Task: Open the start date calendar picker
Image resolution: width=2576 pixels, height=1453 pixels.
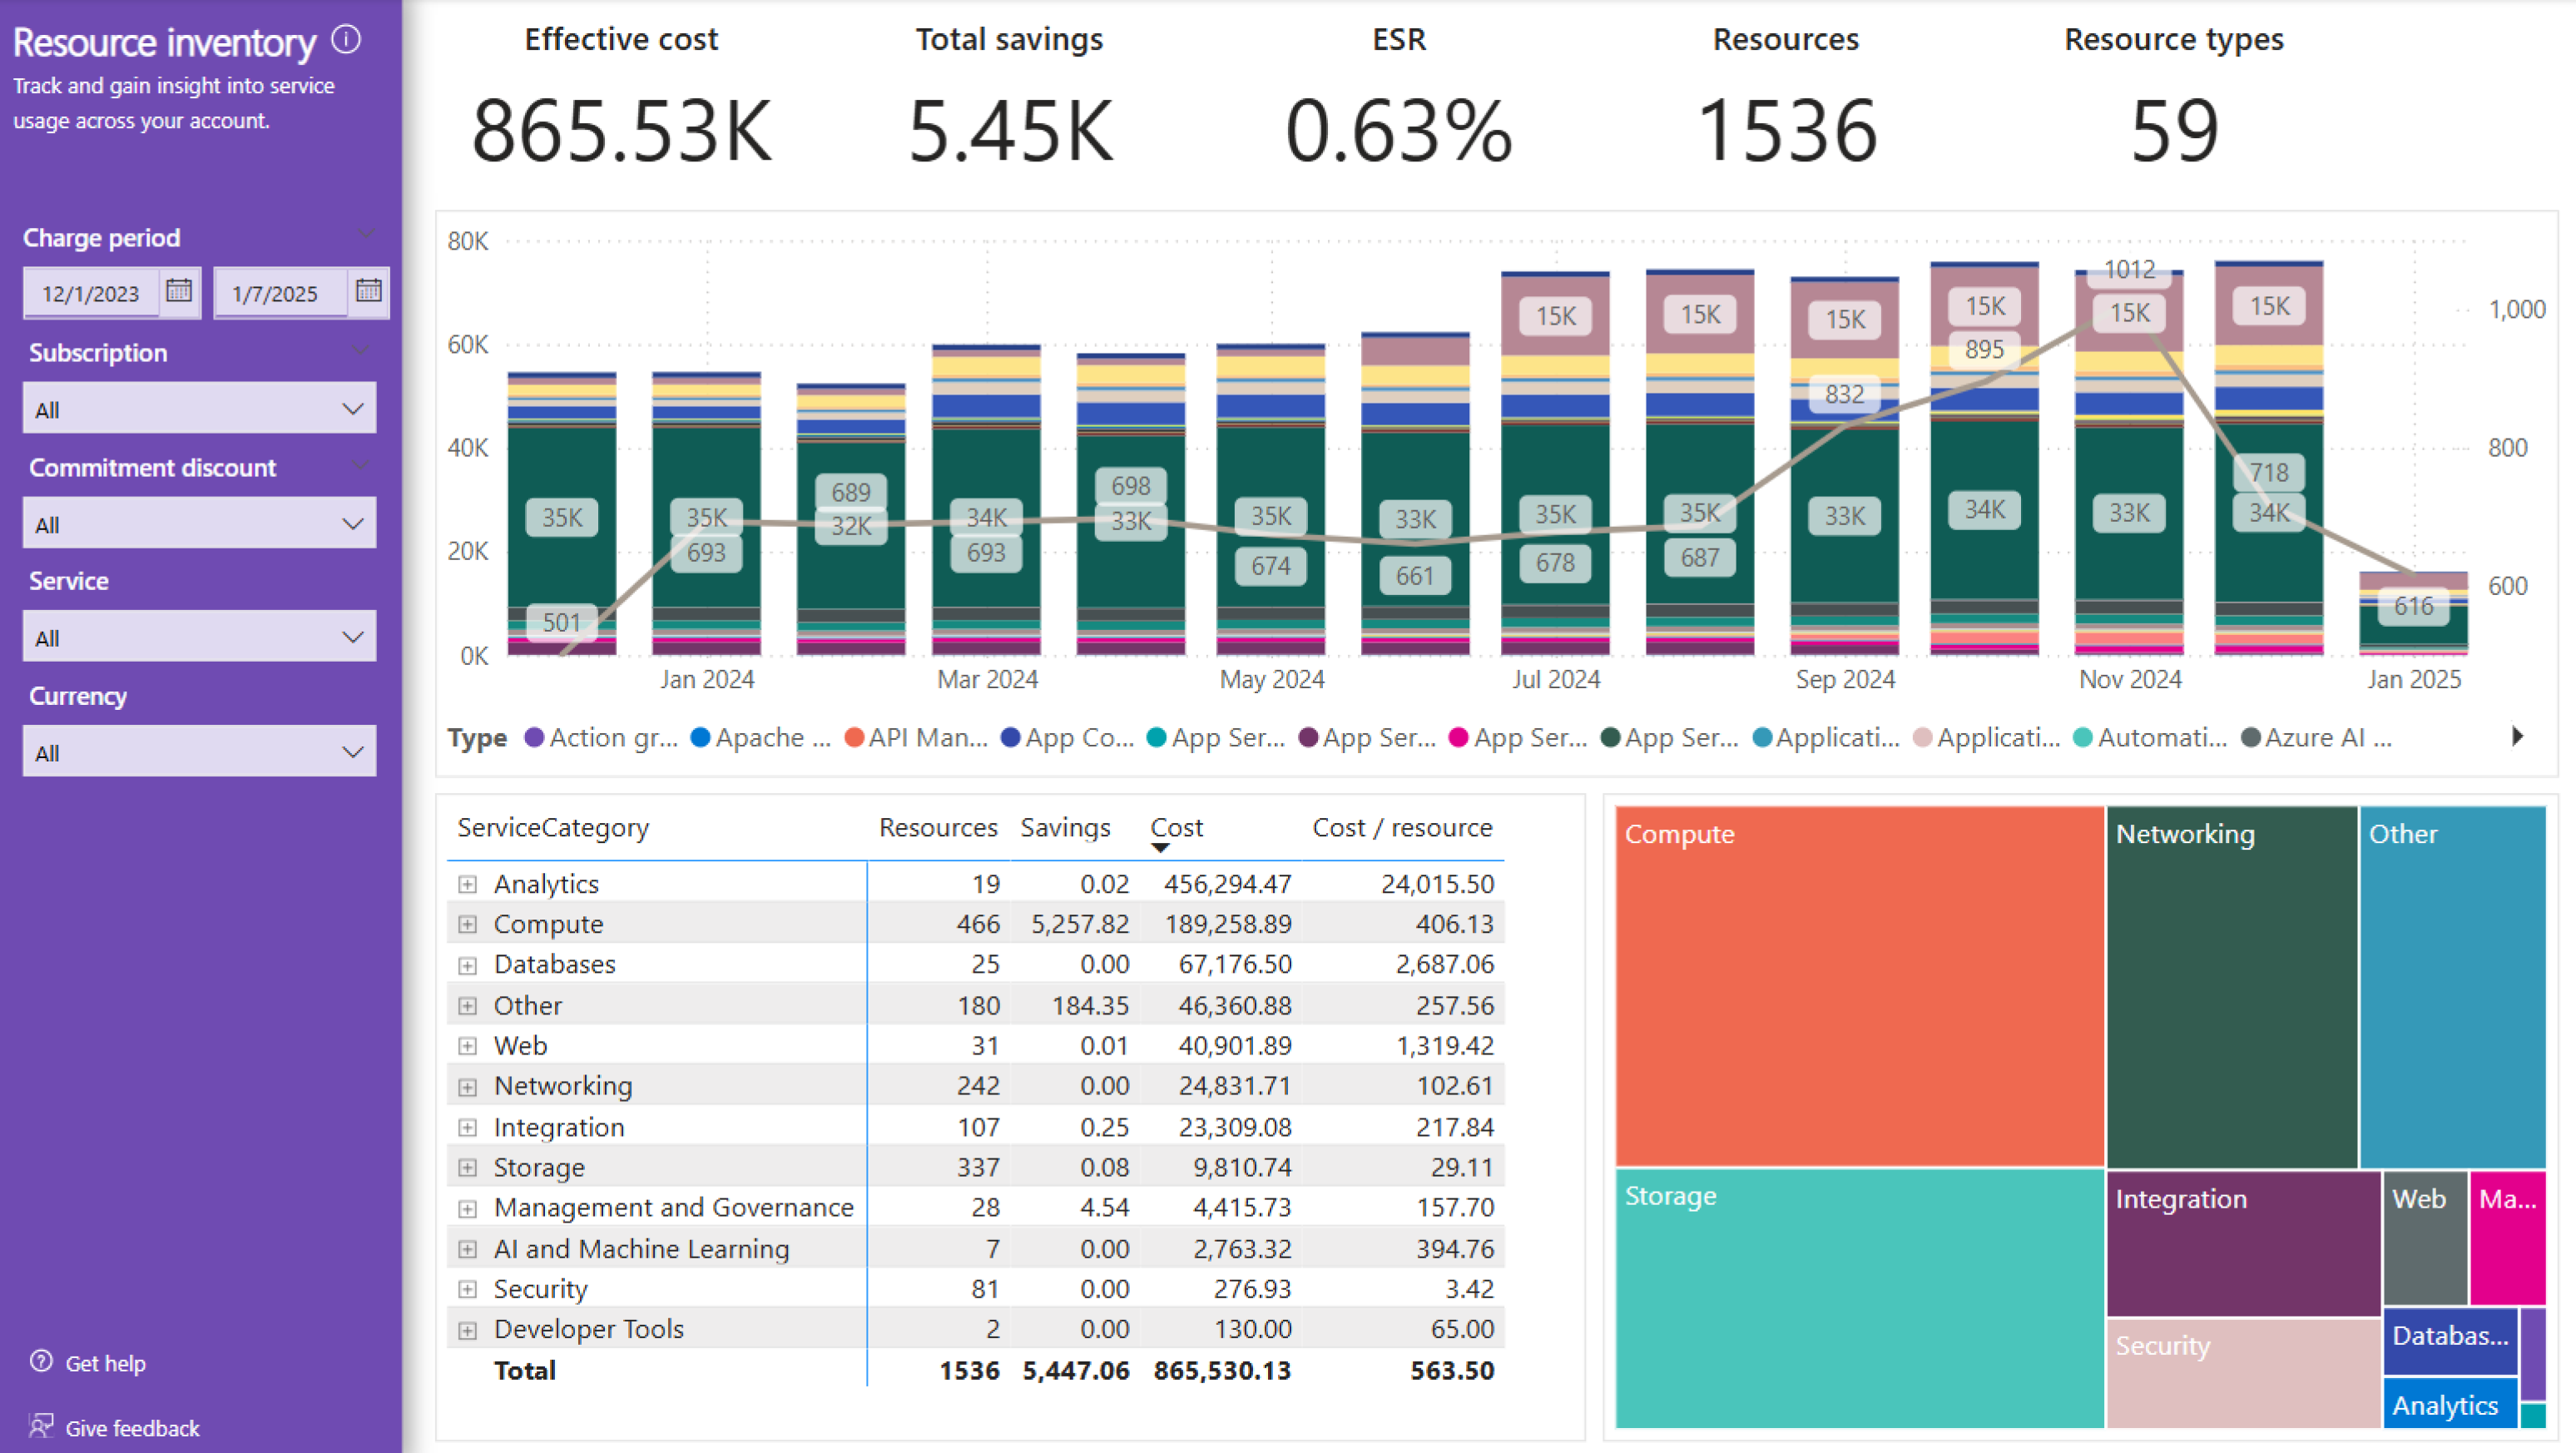Action: point(179,291)
